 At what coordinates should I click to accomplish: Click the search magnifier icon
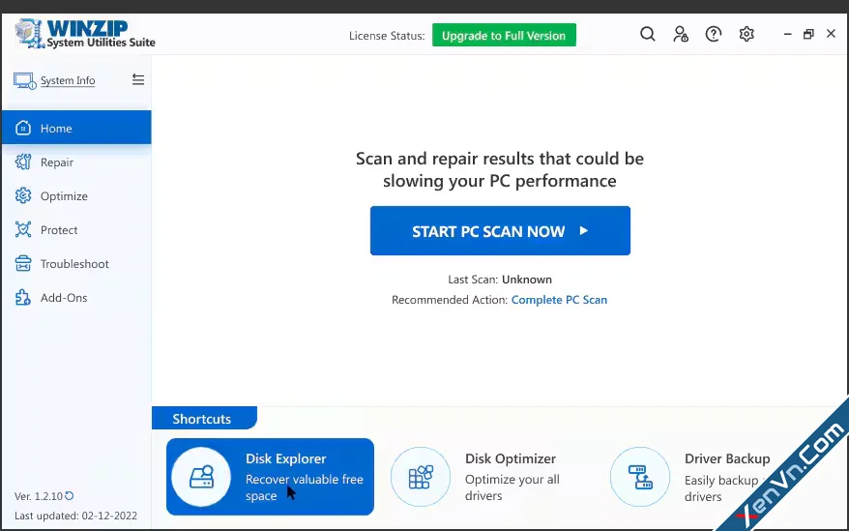(x=648, y=34)
